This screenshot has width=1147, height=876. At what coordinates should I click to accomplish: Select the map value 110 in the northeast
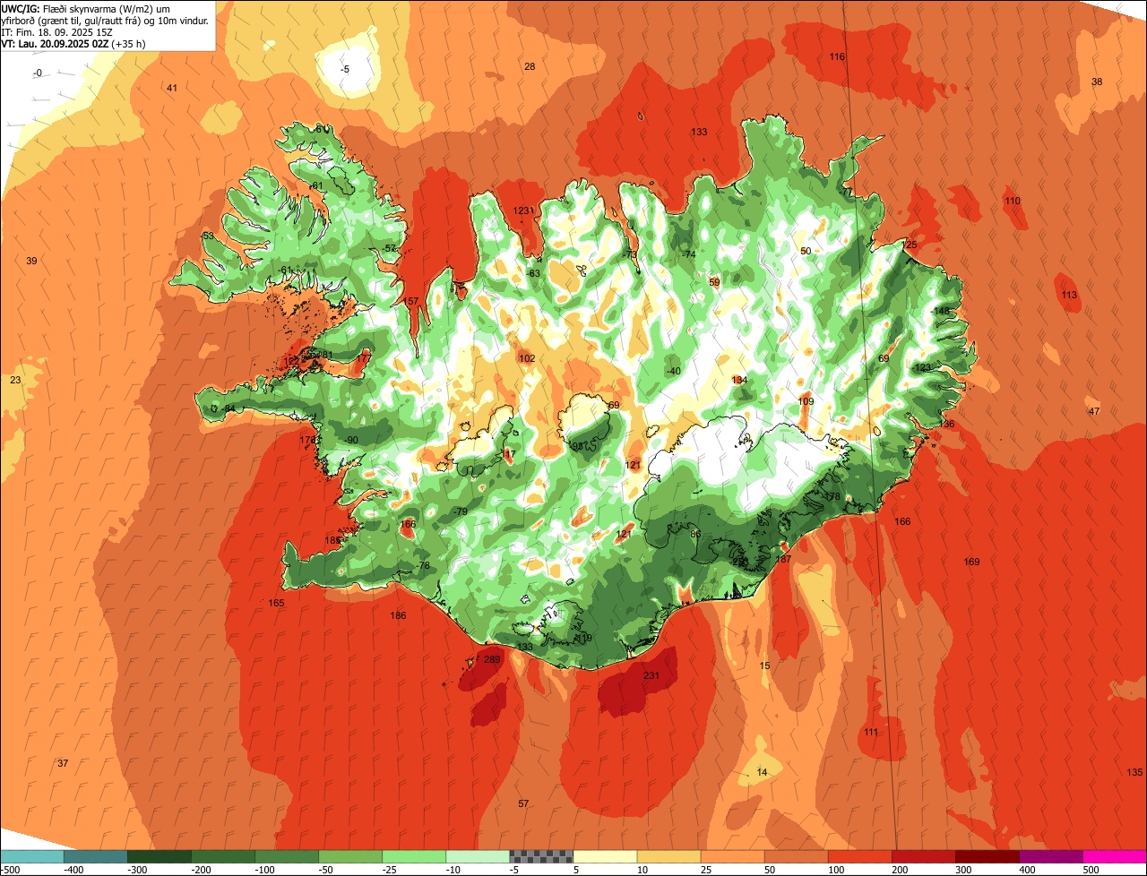click(x=1013, y=201)
